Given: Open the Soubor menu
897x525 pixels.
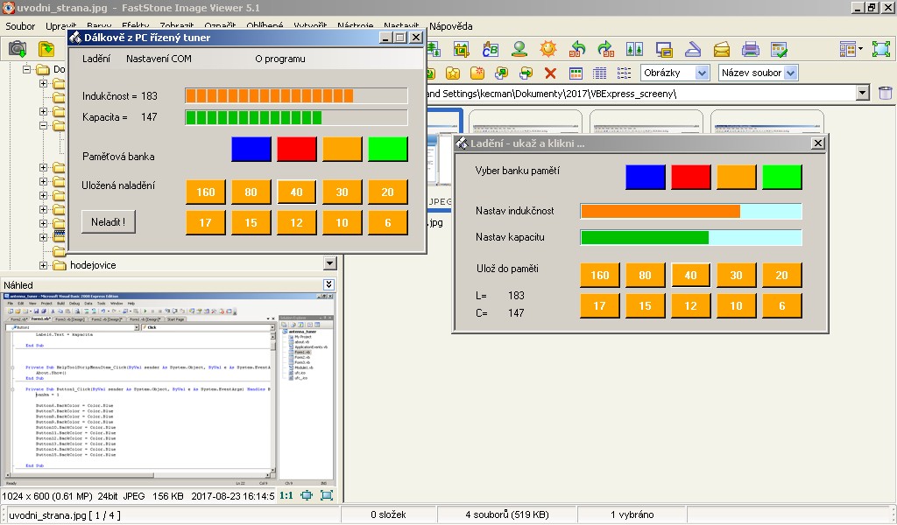Looking at the screenshot, I should (x=20, y=26).
